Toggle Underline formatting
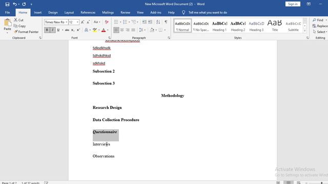328x184 pixels. pos(58,30)
